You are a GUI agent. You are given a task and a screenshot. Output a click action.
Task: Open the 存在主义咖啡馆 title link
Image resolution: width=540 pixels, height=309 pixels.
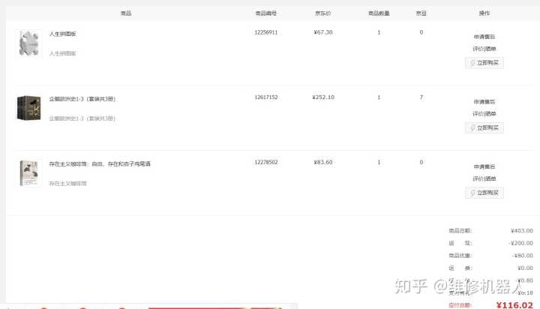[100, 163]
